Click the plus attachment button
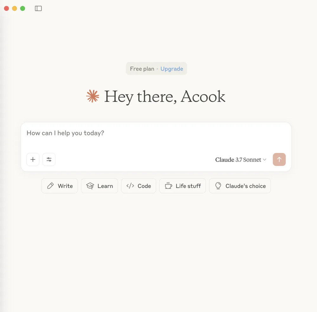 [x=33, y=159]
